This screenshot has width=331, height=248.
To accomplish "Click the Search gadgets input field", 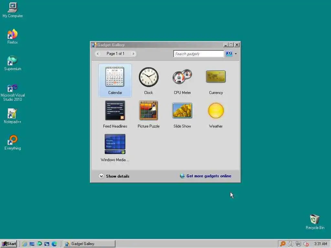I will coord(199,54).
